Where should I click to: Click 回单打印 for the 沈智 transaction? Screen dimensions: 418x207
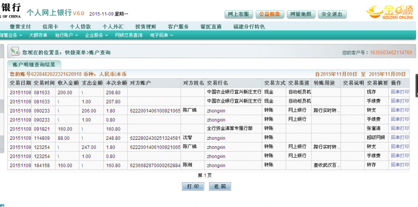pyautogui.click(x=400, y=138)
